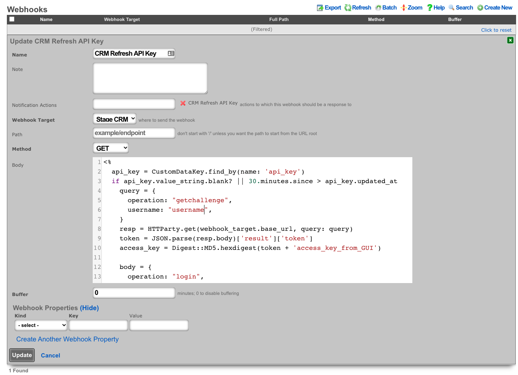Click the Create New link text
Viewport: 518px width, 375px height.
498,8
